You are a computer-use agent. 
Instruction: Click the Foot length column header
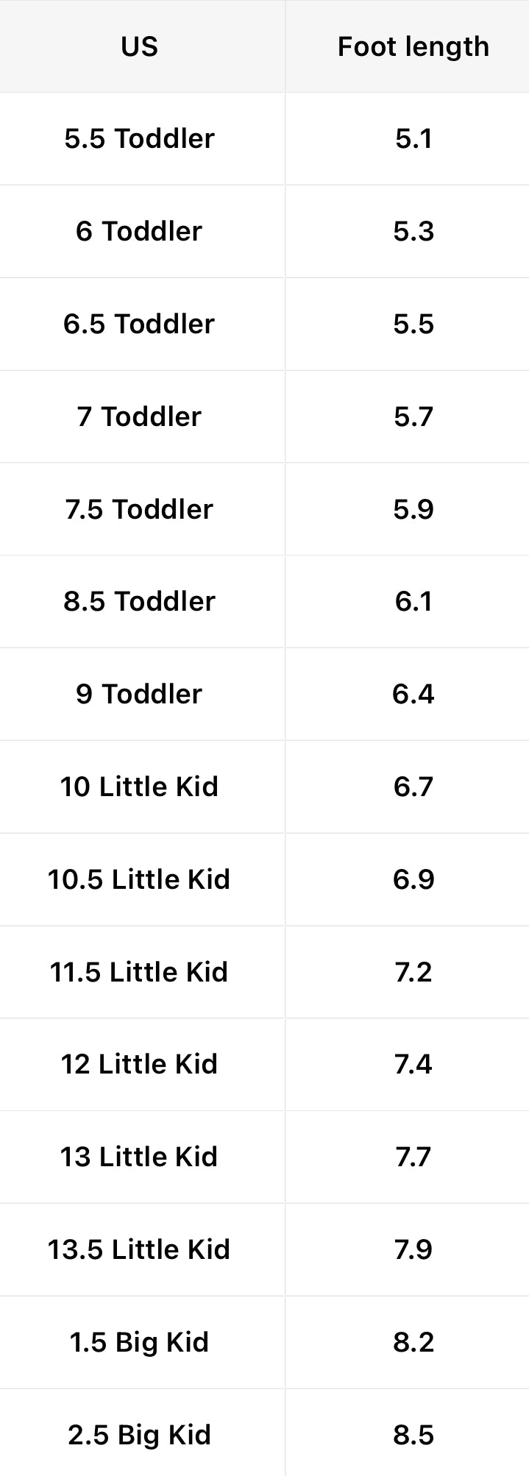click(x=413, y=46)
